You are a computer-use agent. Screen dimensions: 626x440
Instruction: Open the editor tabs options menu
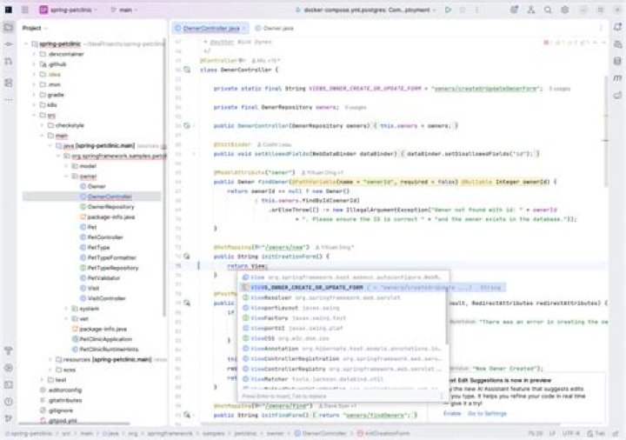[x=601, y=28]
